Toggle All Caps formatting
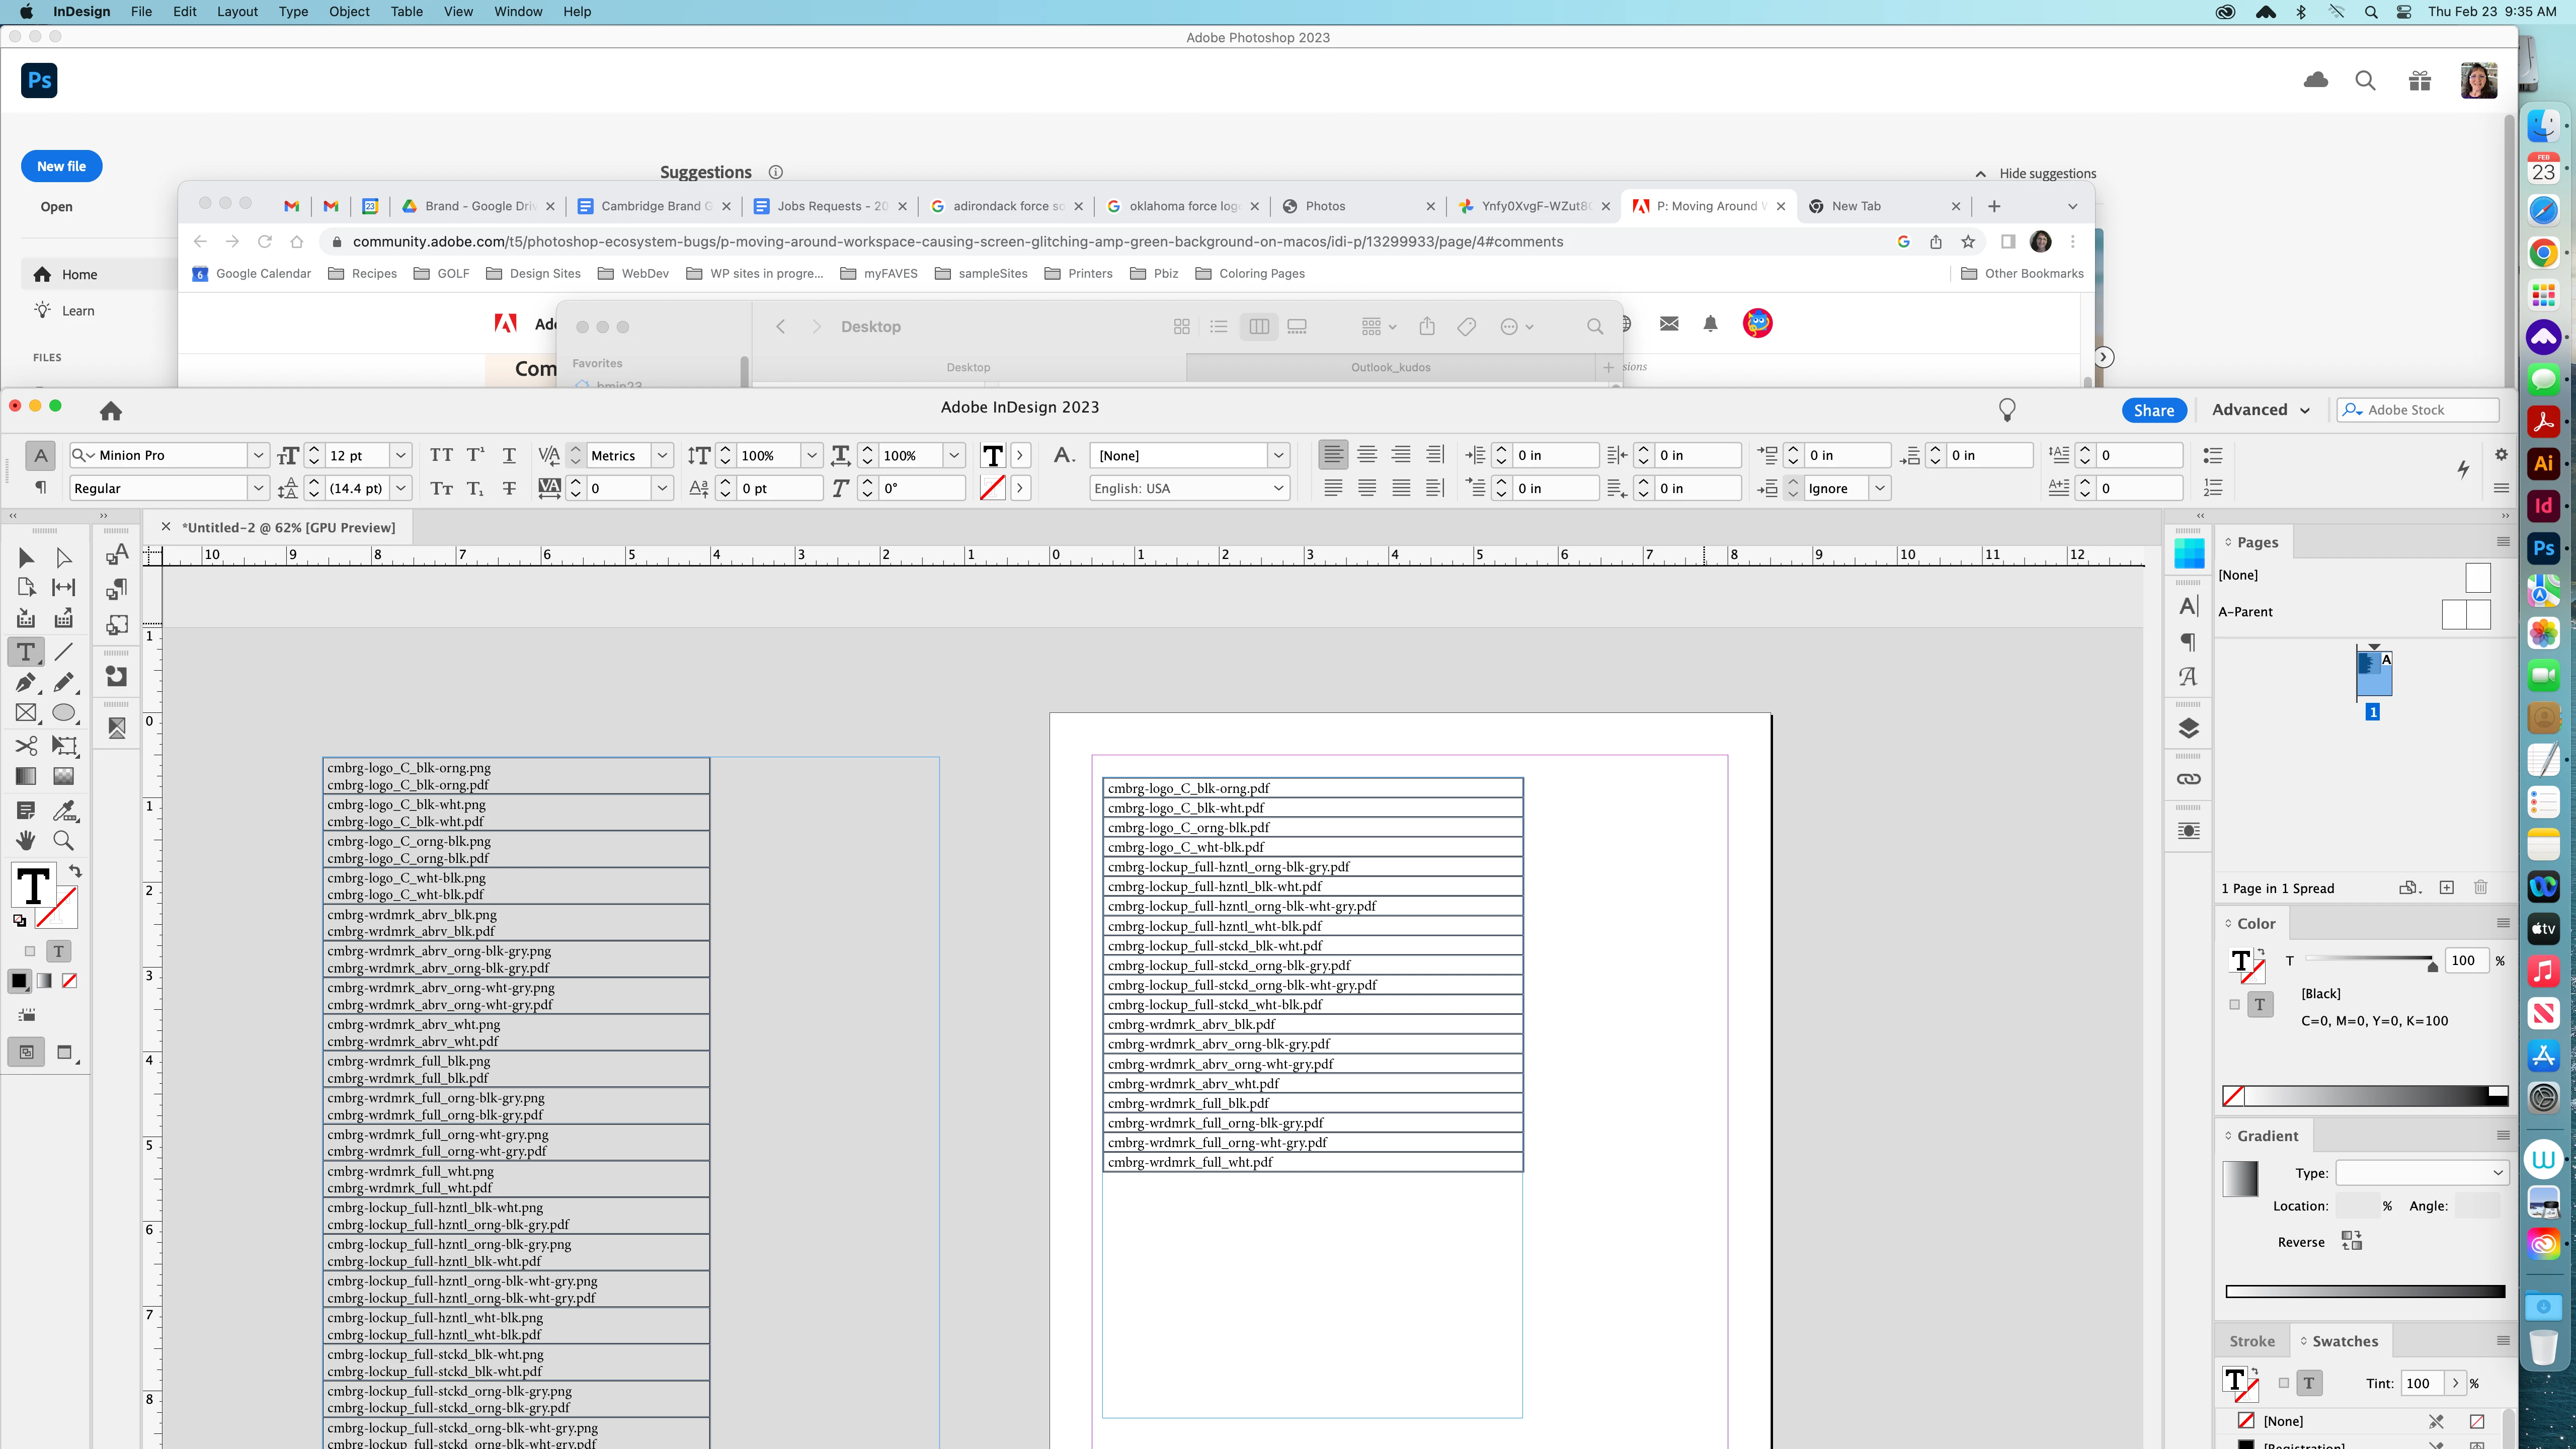The image size is (2576, 1449). [x=441, y=456]
